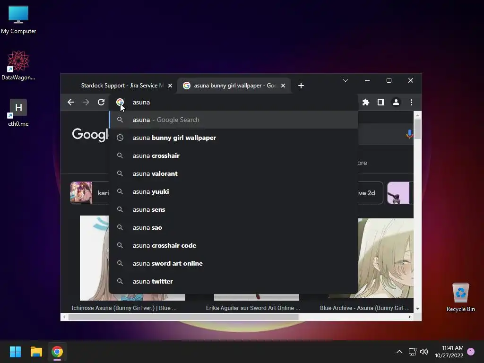Pick the 'asuna twitter' suggestion
The height and width of the screenshot is (363, 484).
(233, 281)
